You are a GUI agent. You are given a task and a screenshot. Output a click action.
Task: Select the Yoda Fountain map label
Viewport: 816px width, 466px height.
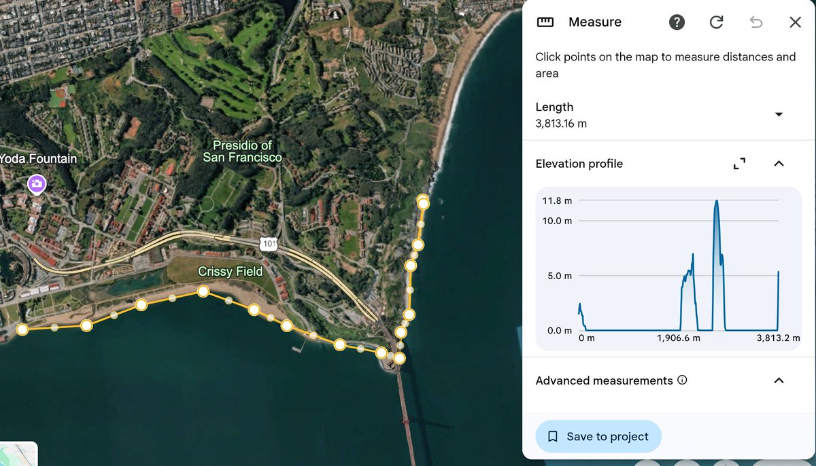[x=38, y=158]
